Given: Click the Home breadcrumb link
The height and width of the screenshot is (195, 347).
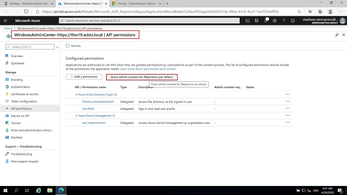Looking at the screenshot, I should point(8,28).
